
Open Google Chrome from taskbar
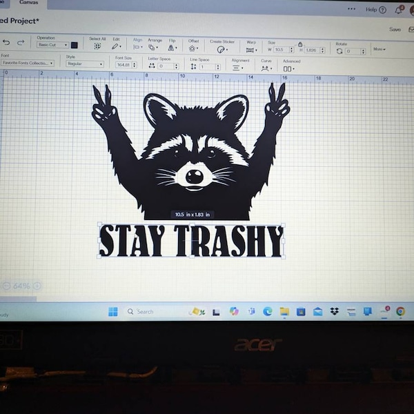coord(400,312)
